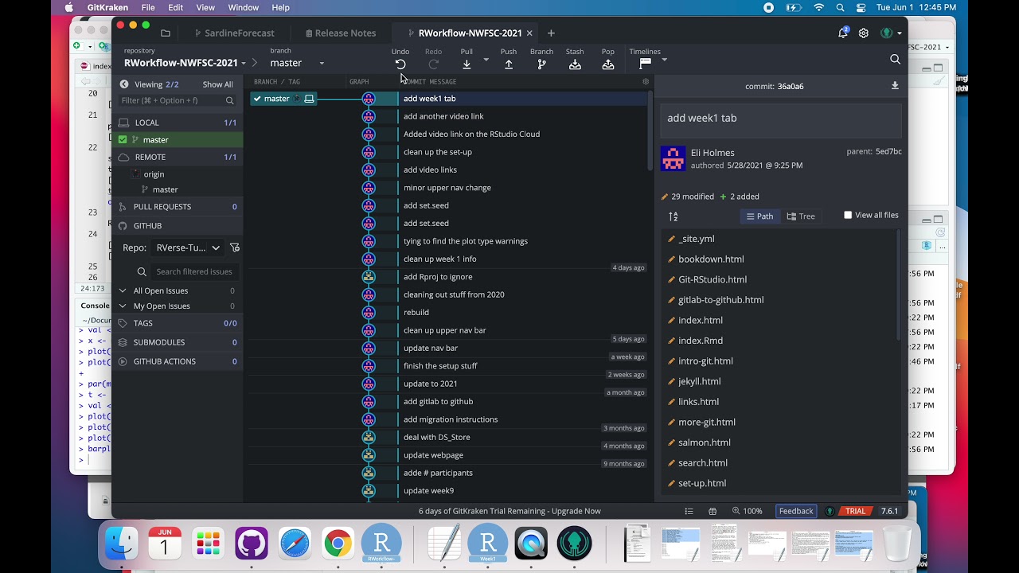
Task: Click the graph column settings gear
Action: 646,81
